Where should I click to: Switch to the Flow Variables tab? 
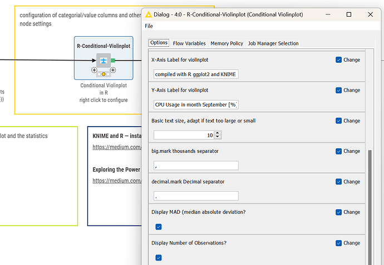(189, 43)
